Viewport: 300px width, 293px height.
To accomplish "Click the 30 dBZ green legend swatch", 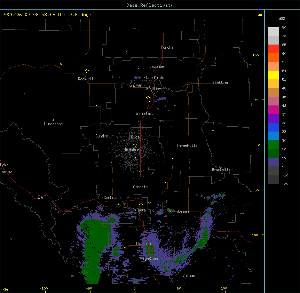I will [x=274, y=144].
